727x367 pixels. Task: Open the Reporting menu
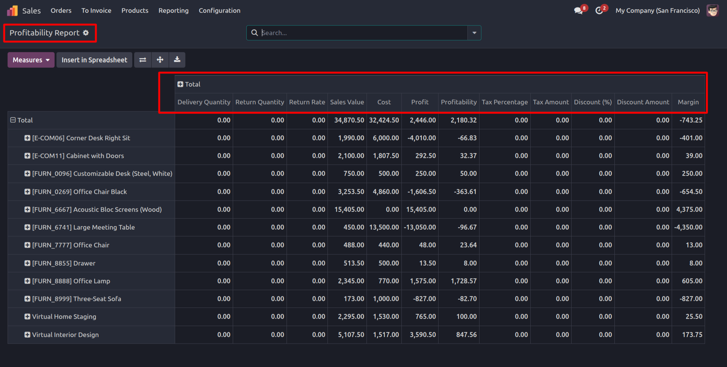tap(173, 11)
